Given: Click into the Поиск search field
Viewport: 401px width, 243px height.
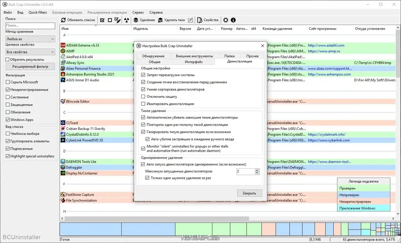Looking at the screenshot, I should pyautogui.click(x=30, y=26).
